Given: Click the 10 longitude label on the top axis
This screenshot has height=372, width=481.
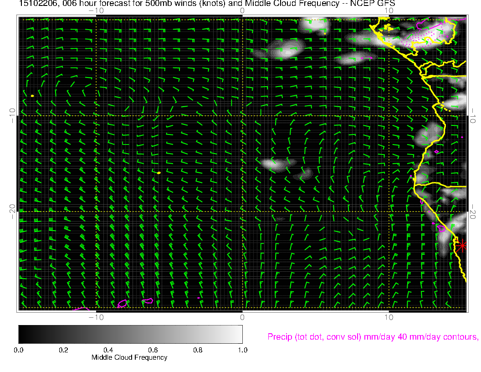Looking at the screenshot, I should (389, 10).
